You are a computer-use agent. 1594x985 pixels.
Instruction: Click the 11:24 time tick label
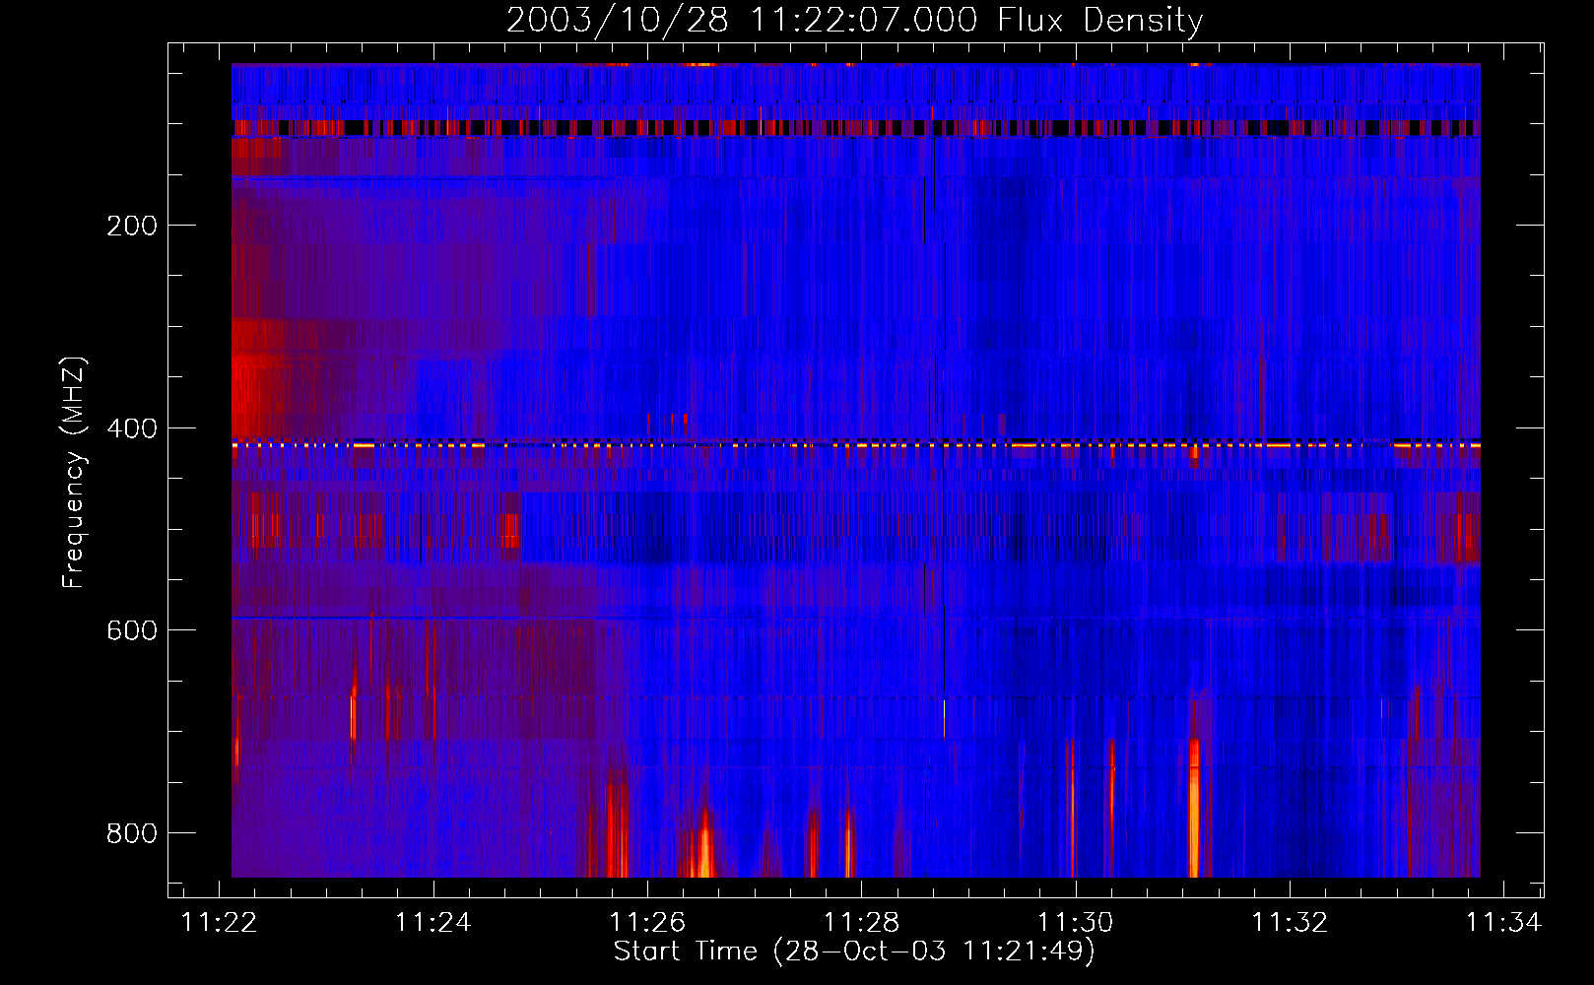pyautogui.click(x=433, y=922)
